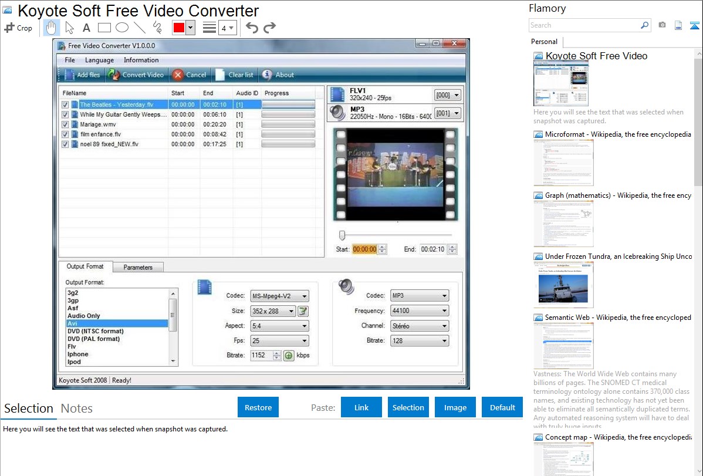This screenshot has width=703, height=476.
Task: Open the File menu
Action: point(70,60)
